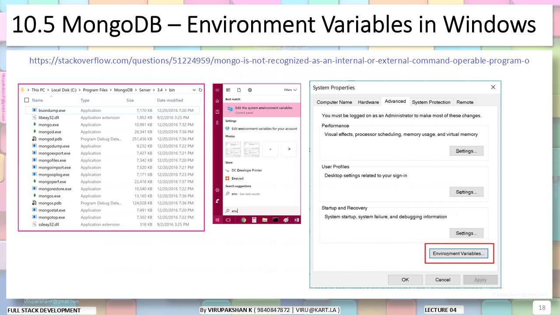Viewport: 560px width, 315px height.
Task: Sort files by Type column header
Action: [x=85, y=100]
